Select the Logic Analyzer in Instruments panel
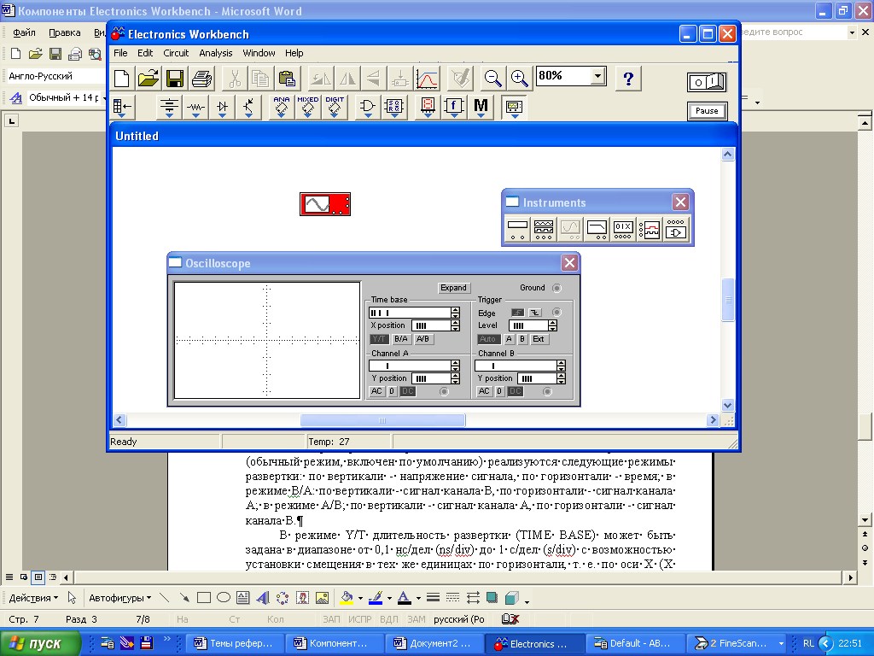The height and width of the screenshot is (656, 874). [x=650, y=229]
